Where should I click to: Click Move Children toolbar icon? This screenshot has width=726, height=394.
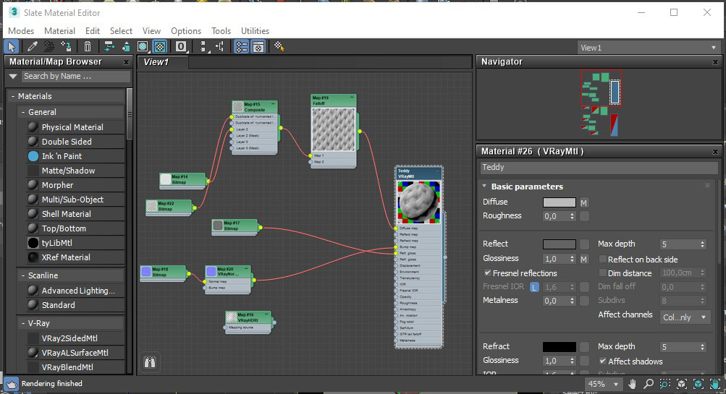[109, 47]
